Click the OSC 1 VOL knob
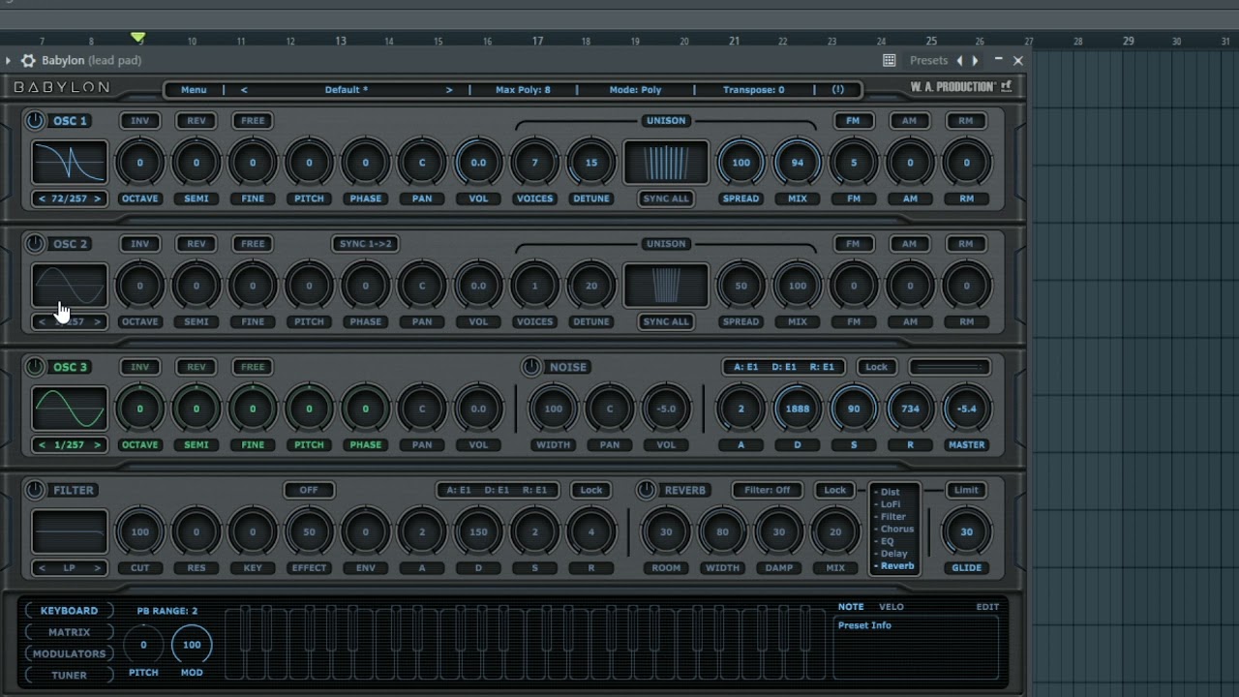Screen dimensions: 1239x697 (478, 163)
